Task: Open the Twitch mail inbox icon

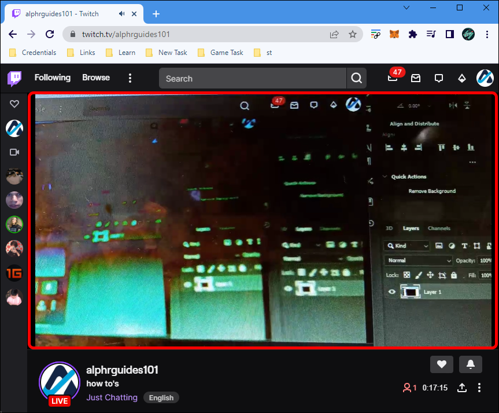Action: tap(416, 78)
